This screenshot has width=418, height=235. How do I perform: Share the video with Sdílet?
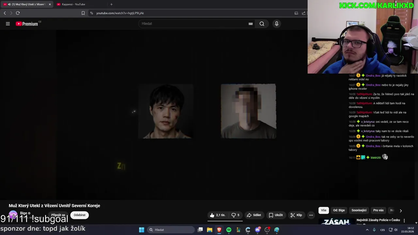254,215
